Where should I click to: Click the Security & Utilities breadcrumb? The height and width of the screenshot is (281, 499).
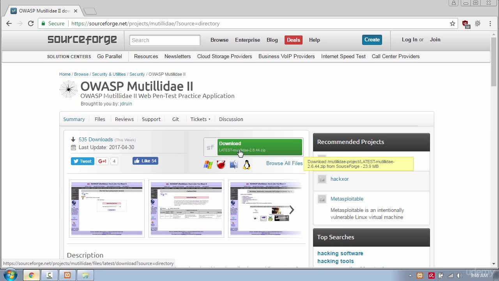(109, 74)
